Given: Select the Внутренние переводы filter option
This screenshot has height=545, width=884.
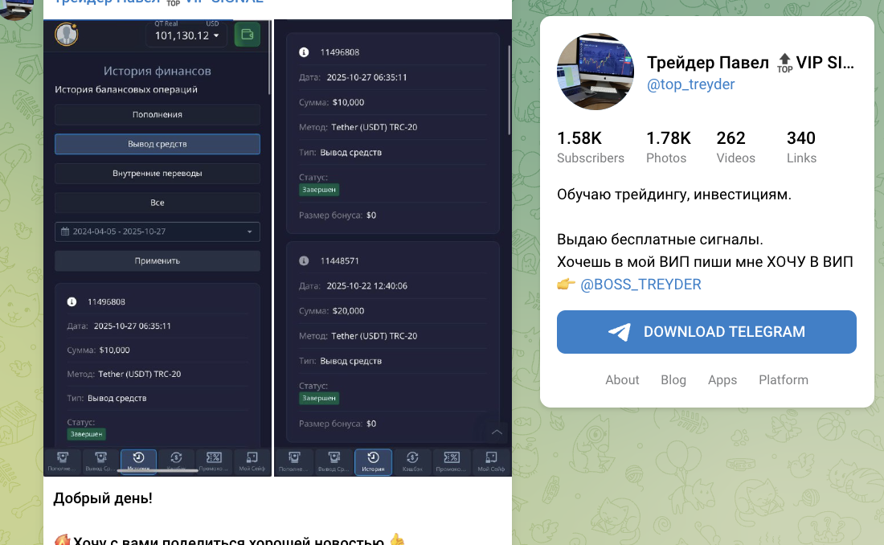Looking at the screenshot, I should coord(157,173).
